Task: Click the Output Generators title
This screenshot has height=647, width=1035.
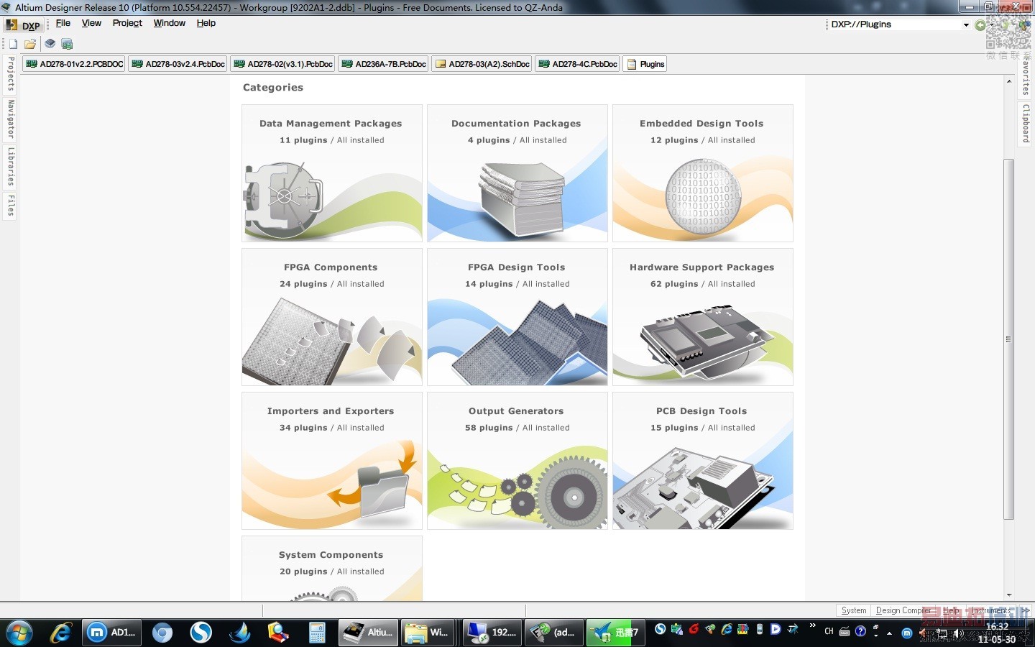Action: pyautogui.click(x=516, y=411)
